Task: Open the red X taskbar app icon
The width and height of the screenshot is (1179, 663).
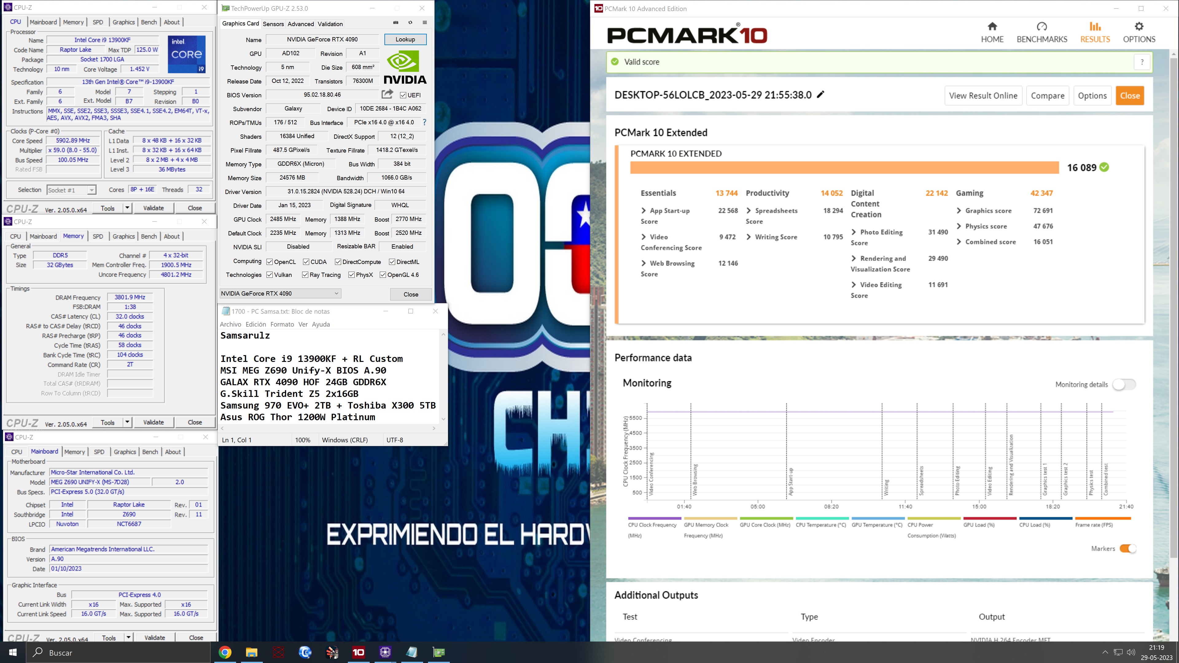Action: [x=278, y=653]
